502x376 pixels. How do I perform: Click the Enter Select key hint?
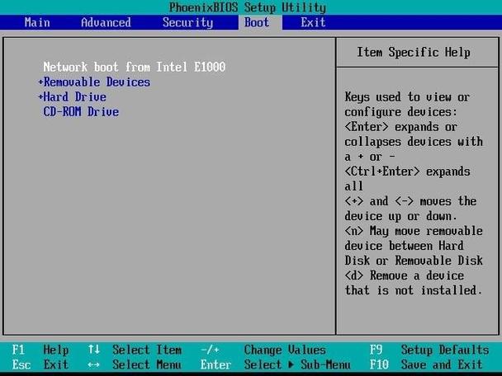tap(215, 364)
